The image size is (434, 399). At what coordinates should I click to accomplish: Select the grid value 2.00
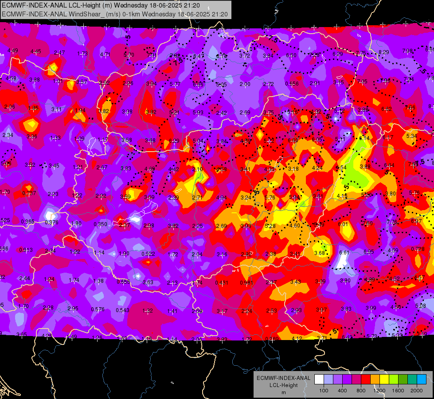pyautogui.click(x=245, y=84)
